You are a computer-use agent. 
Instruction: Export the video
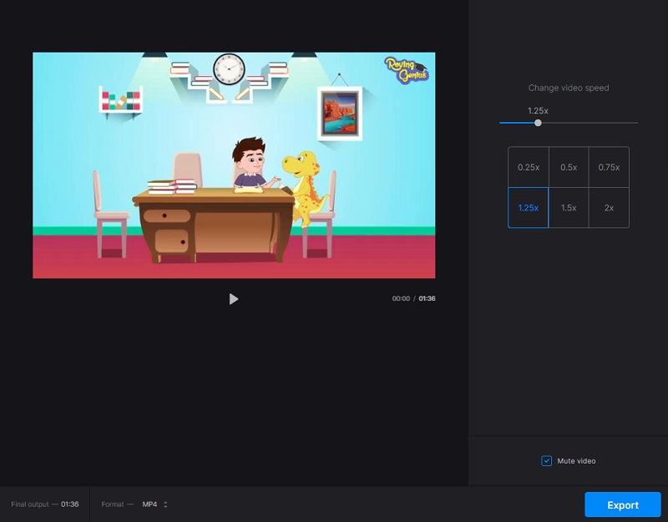point(622,504)
